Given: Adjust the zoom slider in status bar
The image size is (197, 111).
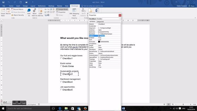Looking at the screenshot, I should tap(183, 104).
